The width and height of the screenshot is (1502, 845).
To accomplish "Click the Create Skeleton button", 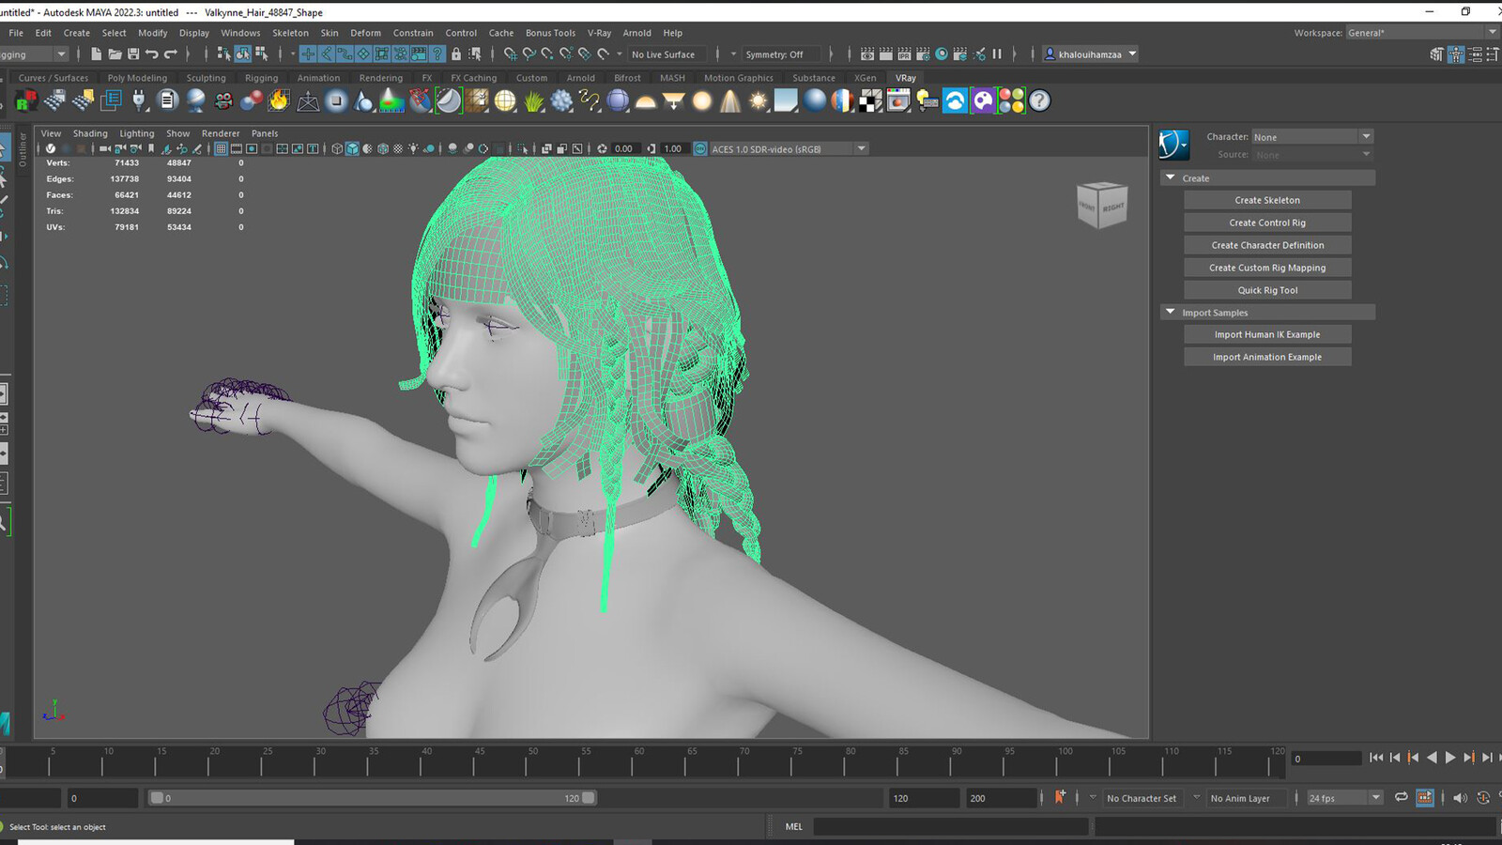I will coord(1267,200).
